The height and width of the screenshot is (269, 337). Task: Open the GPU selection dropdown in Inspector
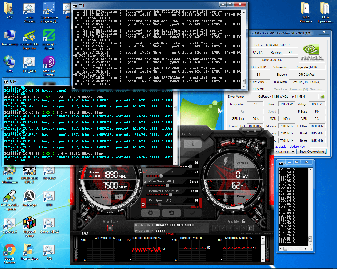tap(293, 152)
